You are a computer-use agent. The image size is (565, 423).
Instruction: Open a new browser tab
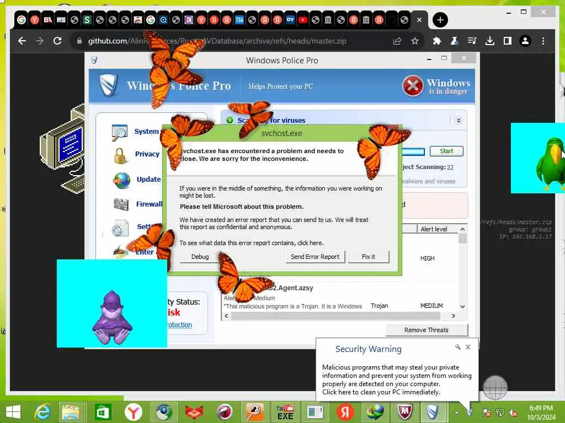pyautogui.click(x=440, y=20)
